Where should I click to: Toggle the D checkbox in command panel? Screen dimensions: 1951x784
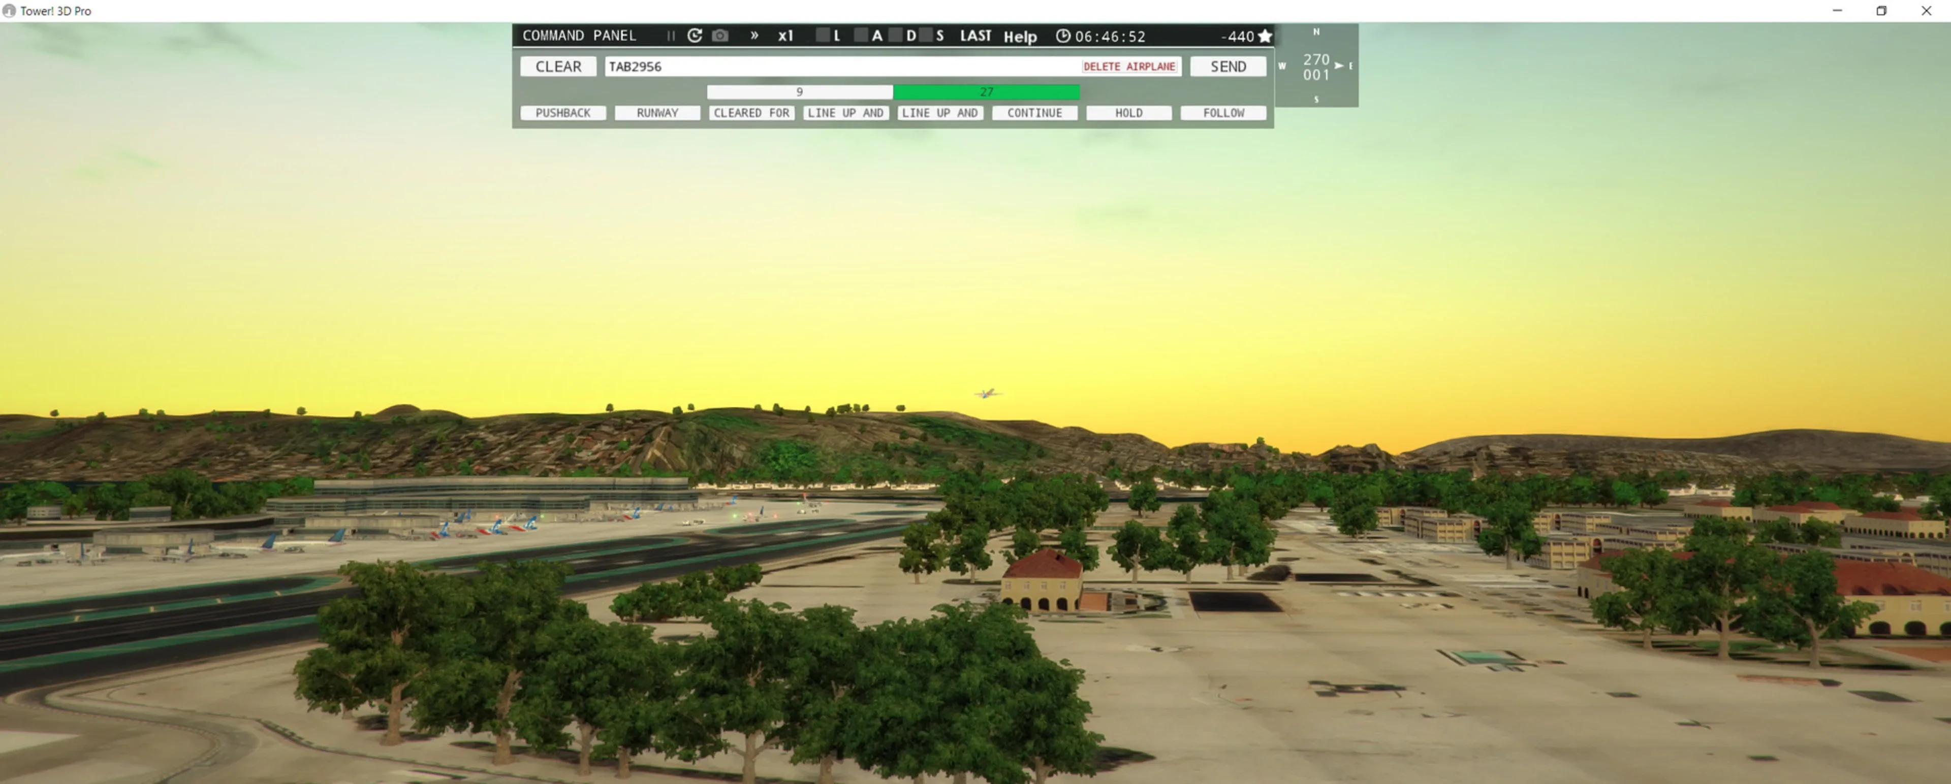tap(896, 35)
